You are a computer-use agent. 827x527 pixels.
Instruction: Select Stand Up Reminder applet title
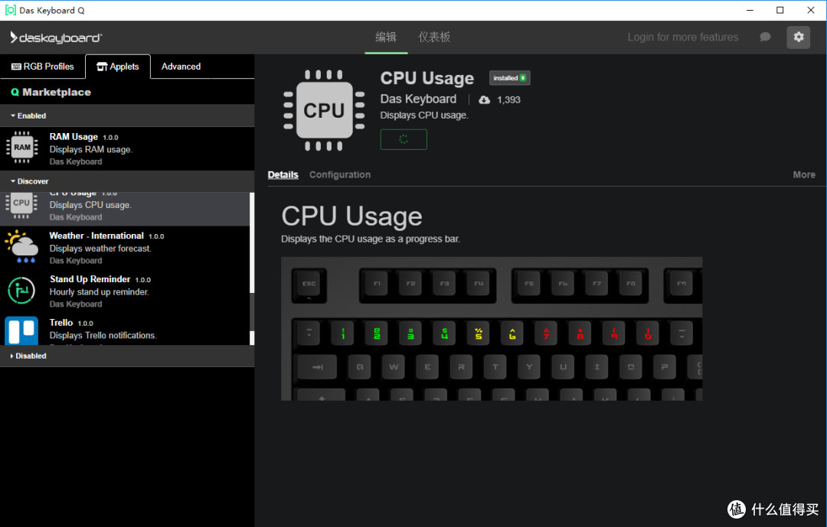[x=90, y=278]
